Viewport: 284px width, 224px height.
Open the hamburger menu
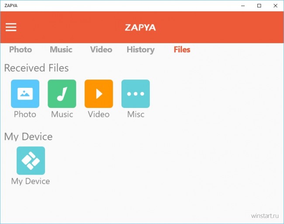(x=11, y=27)
